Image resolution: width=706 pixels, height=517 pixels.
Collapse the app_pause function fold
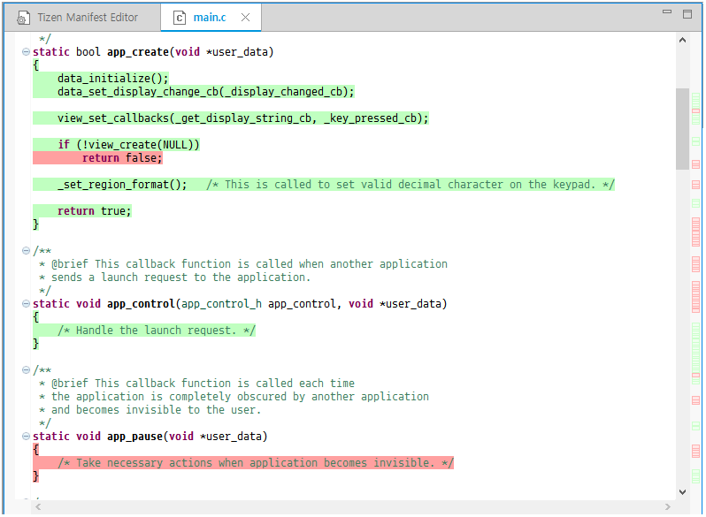pyautogui.click(x=26, y=437)
